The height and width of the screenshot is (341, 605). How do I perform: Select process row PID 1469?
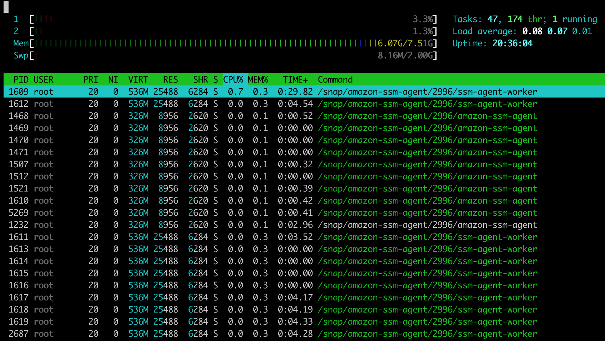click(304, 128)
